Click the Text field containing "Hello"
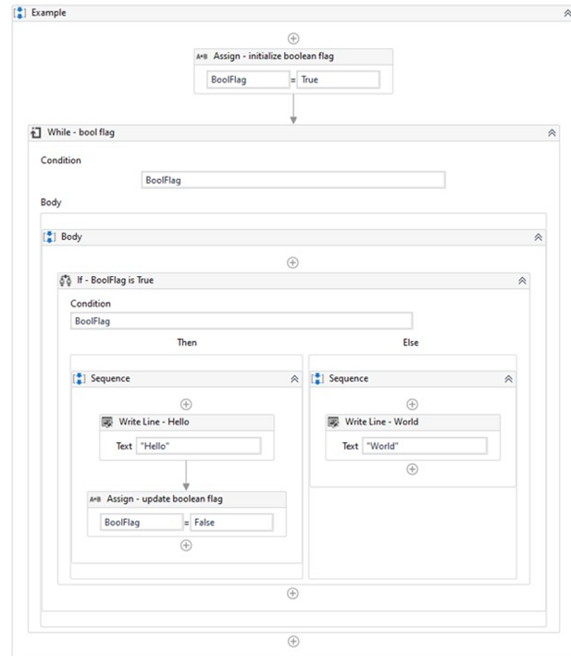This screenshot has height=656, width=571. 199,446
